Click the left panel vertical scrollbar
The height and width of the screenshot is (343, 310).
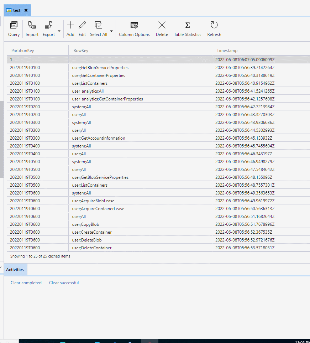point(2,139)
